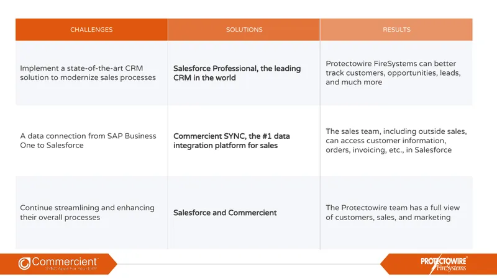The image size is (497, 279).
Task: Click the gray line between footer logos
Action: click(x=249, y=264)
